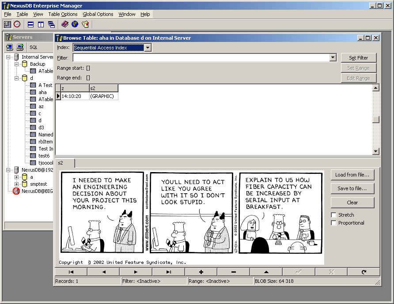This screenshot has width=394, height=304.
Task: Click the (GRAPHIC) cell
Action: 103,96
